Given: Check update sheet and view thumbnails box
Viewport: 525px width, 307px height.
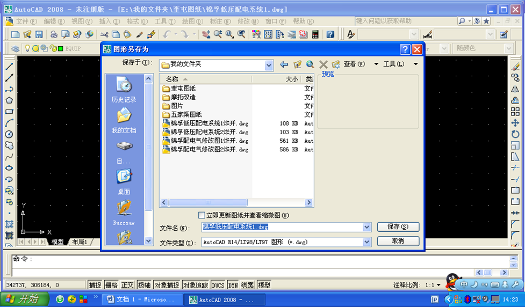Looking at the screenshot, I should click(202, 215).
